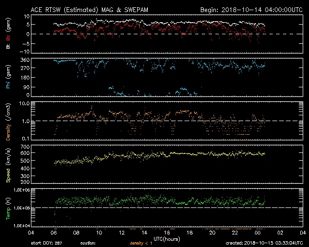Click the 'Bt Bz (gsm)' axis label
Viewport: 309px width, 247px height.
[x=8, y=34]
